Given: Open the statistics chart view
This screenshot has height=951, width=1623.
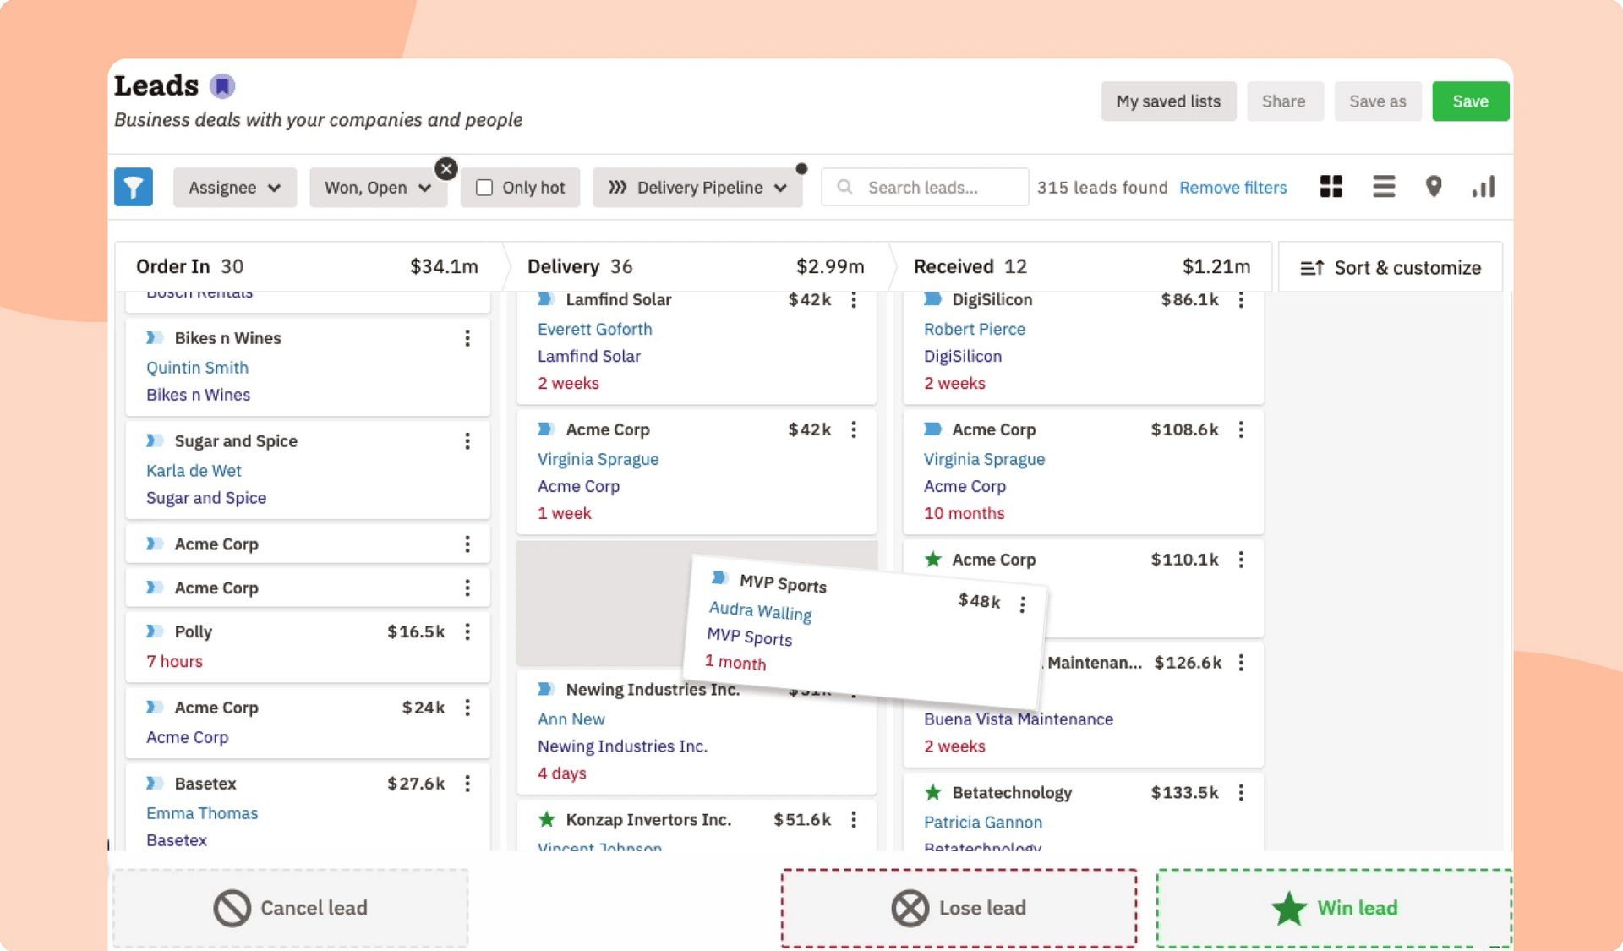Looking at the screenshot, I should [x=1484, y=186].
